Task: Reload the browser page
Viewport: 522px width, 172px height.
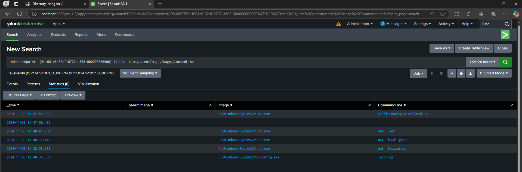Action: click(20, 14)
